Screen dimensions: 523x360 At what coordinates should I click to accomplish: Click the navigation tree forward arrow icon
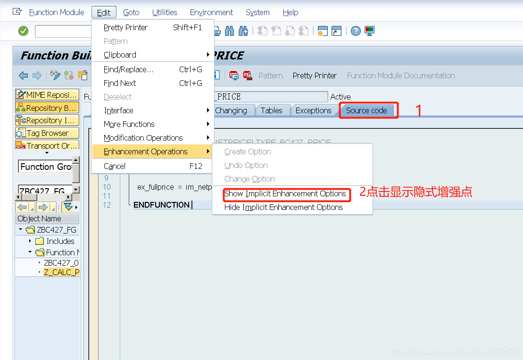click(x=43, y=207)
